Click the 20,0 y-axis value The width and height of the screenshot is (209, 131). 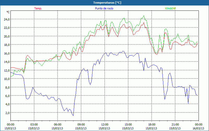tap(7, 36)
